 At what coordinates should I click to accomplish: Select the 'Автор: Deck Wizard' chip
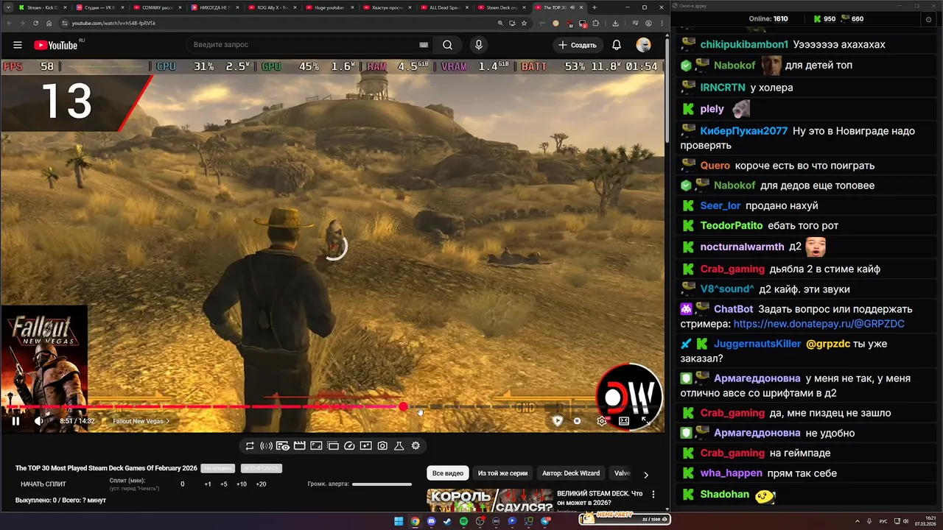tap(571, 473)
